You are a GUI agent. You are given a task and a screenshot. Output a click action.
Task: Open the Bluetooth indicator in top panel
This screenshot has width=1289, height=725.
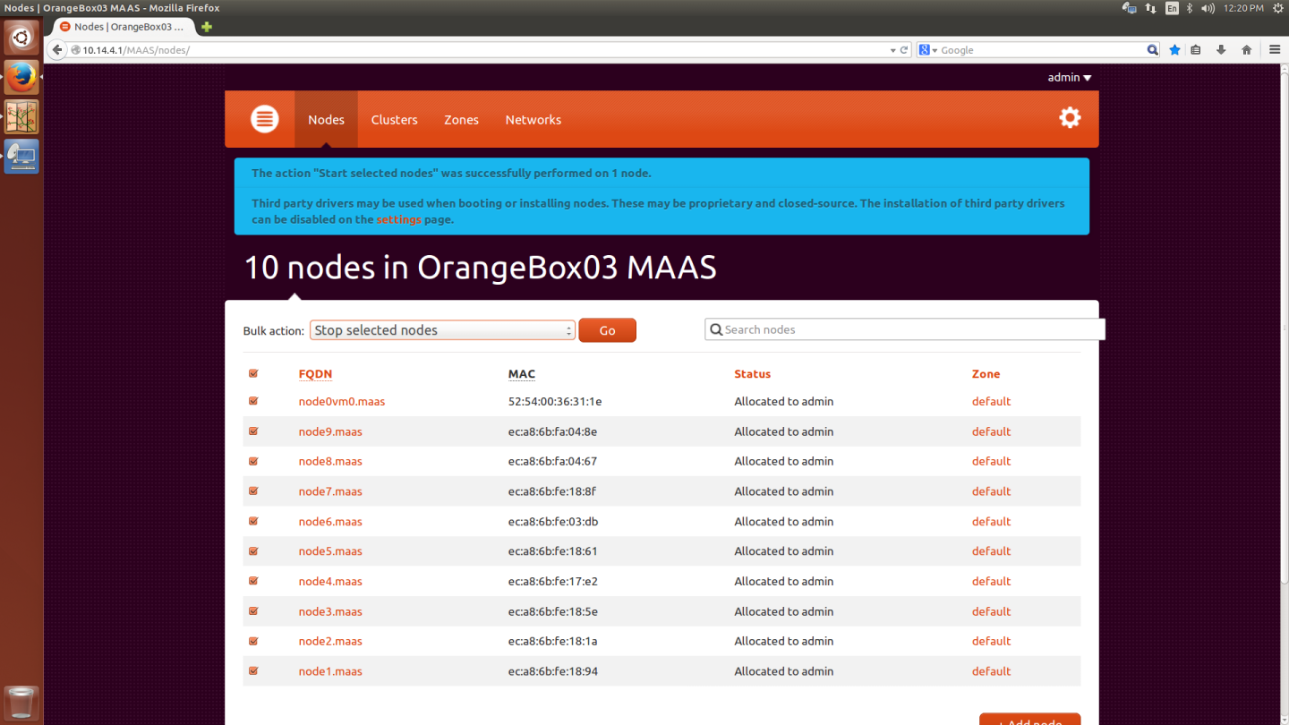tap(1190, 8)
